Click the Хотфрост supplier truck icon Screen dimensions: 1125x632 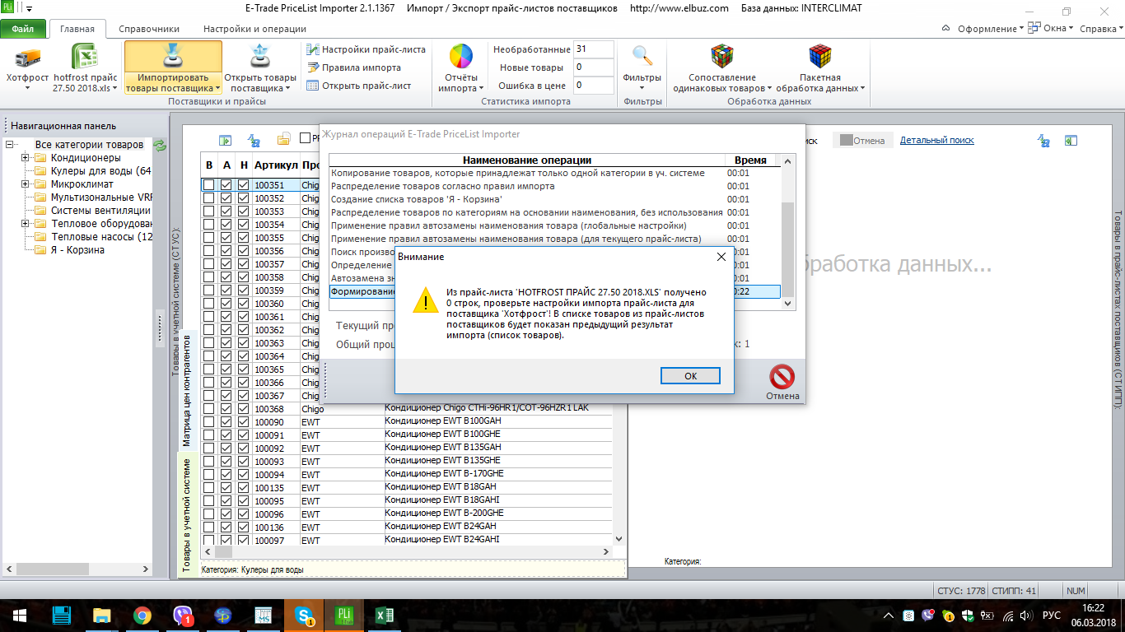click(x=28, y=58)
